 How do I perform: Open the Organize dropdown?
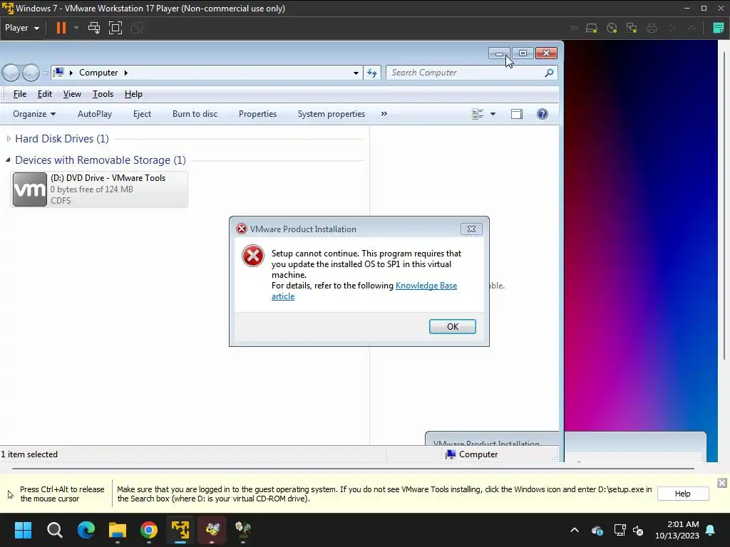pyautogui.click(x=34, y=114)
